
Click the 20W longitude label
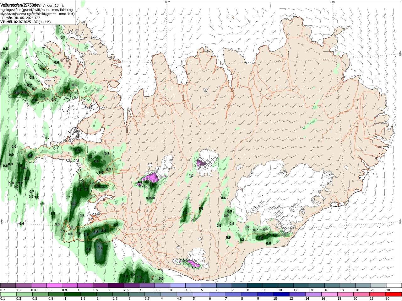click(x=167, y=2)
